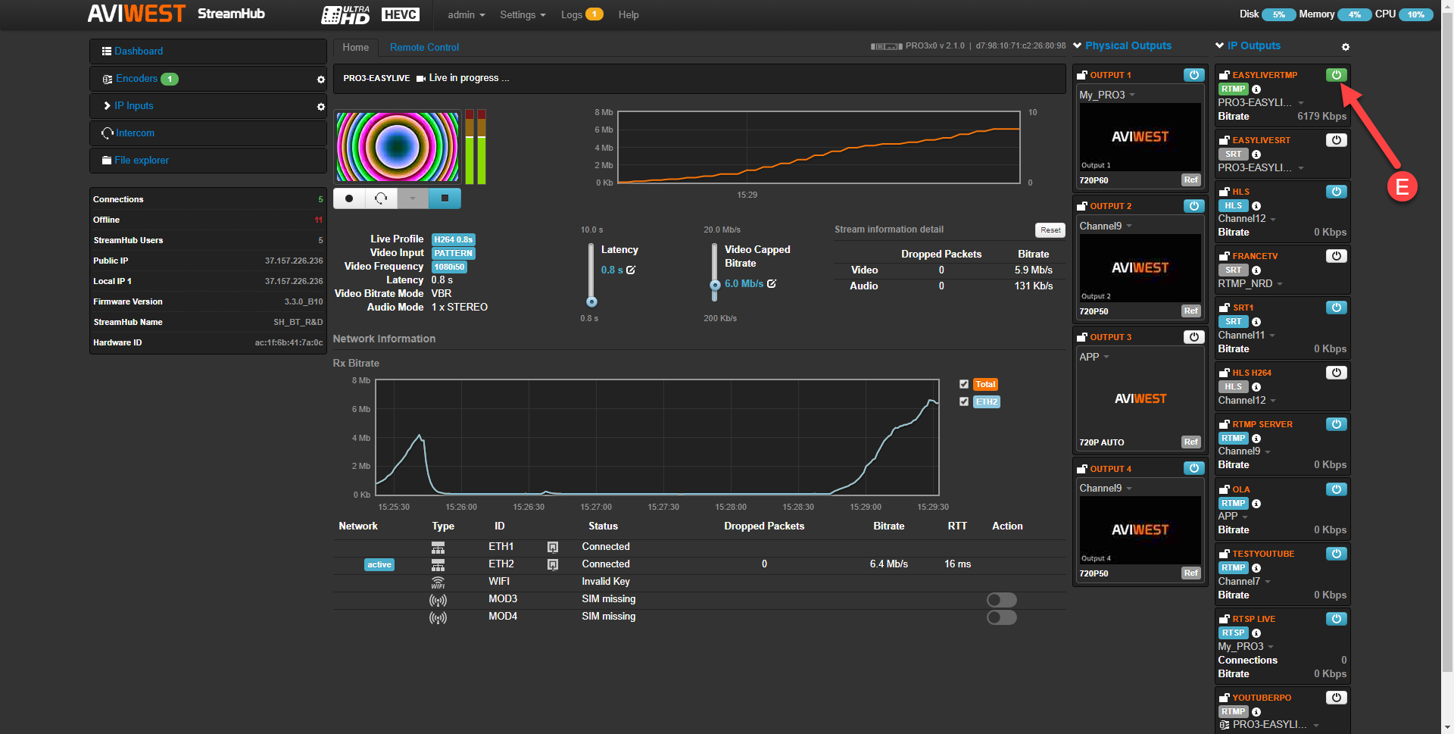Viewport: 1454px width, 734px height.
Task: Adjust the Video Capped Bitrate slider handle
Action: tap(714, 286)
